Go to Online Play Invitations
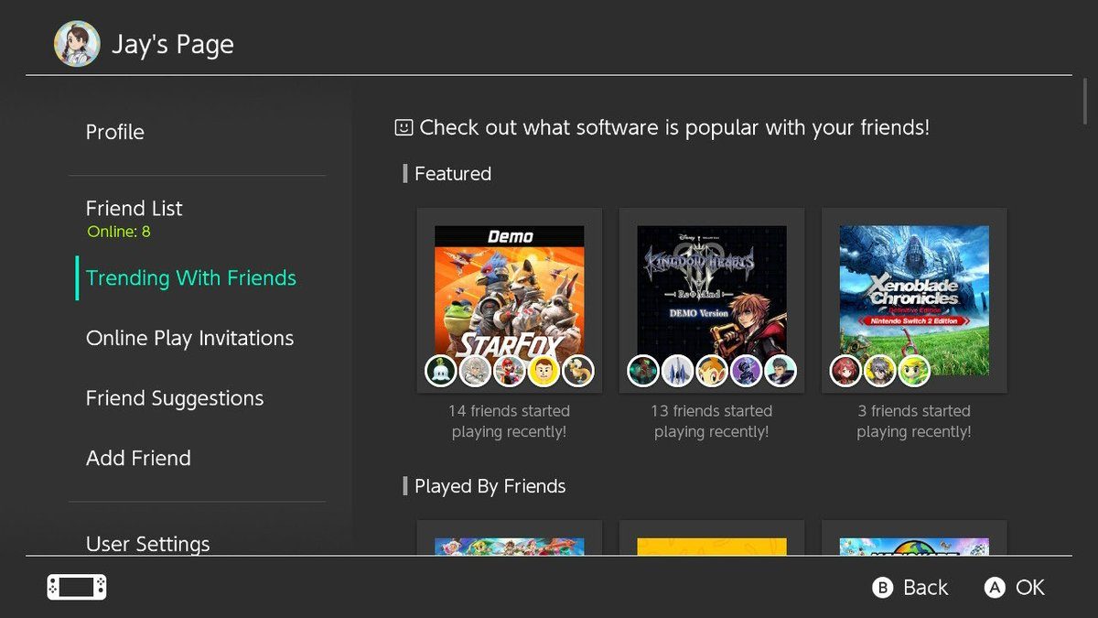The height and width of the screenshot is (618, 1098). click(x=190, y=338)
